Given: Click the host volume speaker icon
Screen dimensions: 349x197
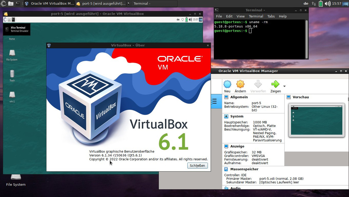Looking at the screenshot, I should (327, 4).
